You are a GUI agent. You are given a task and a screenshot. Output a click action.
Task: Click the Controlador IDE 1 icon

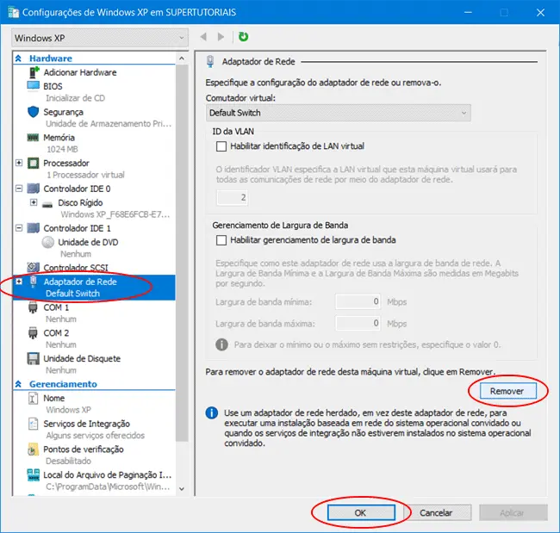coord(34,228)
